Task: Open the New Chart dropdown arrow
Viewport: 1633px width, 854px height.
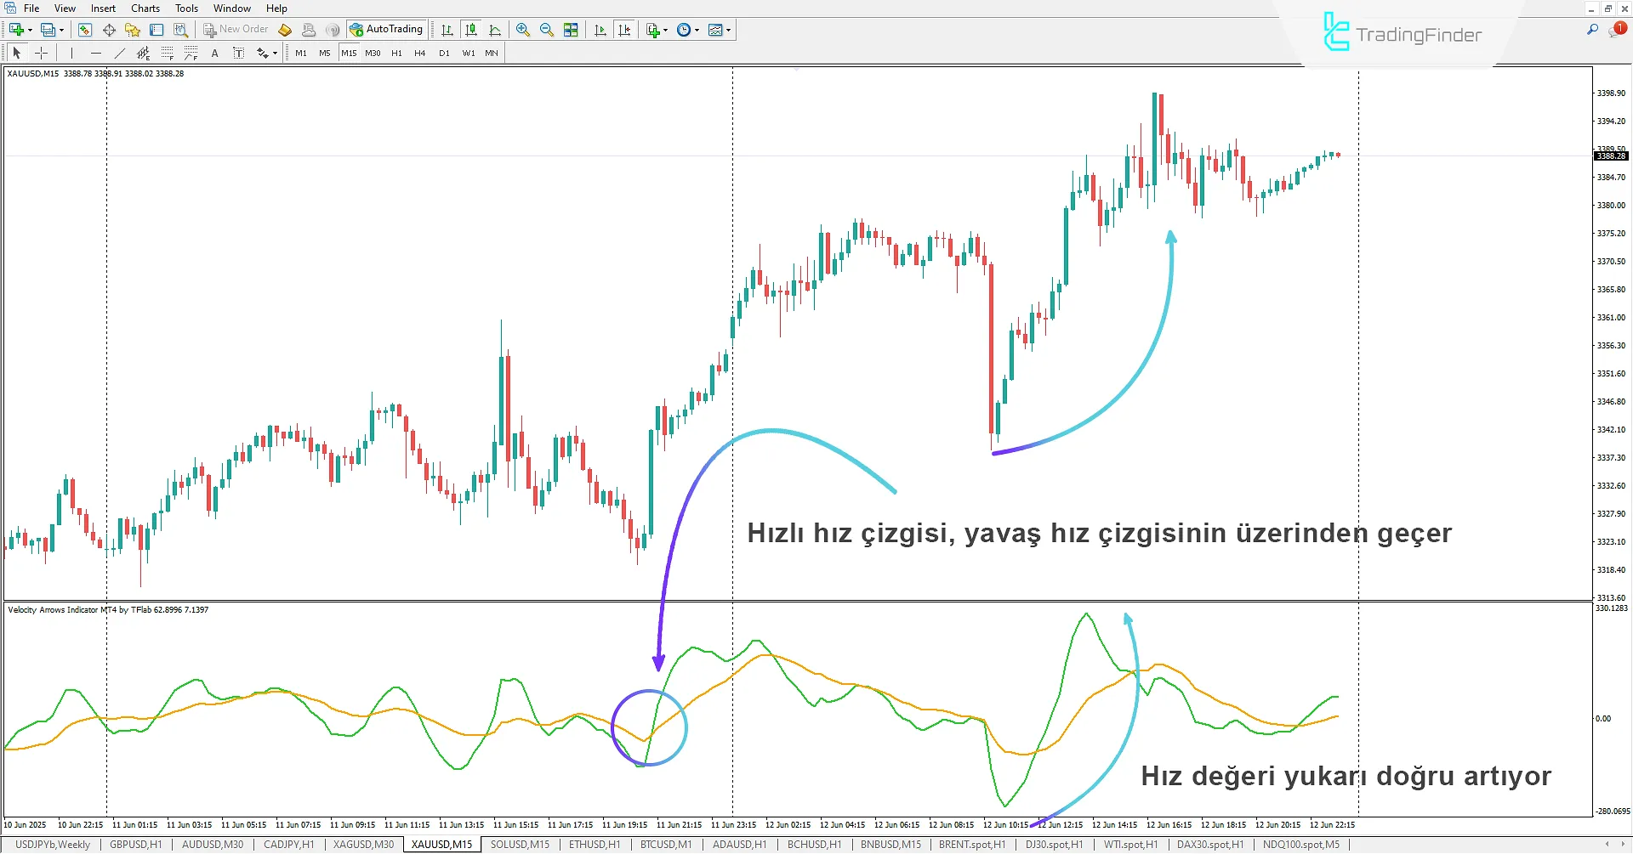Action: click(x=31, y=29)
